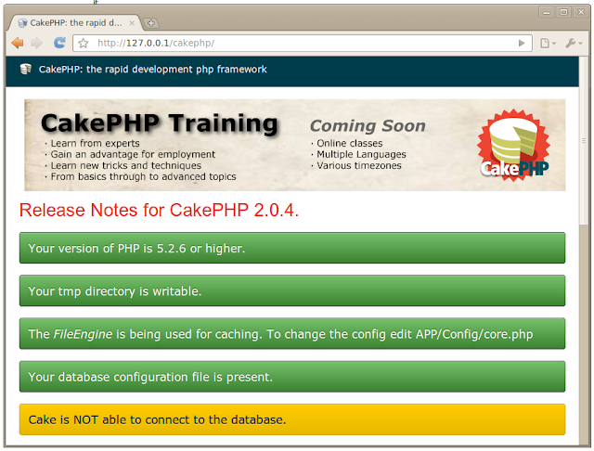Open the wrench settings menu
This screenshot has width=594, height=451.
pyautogui.click(x=574, y=44)
